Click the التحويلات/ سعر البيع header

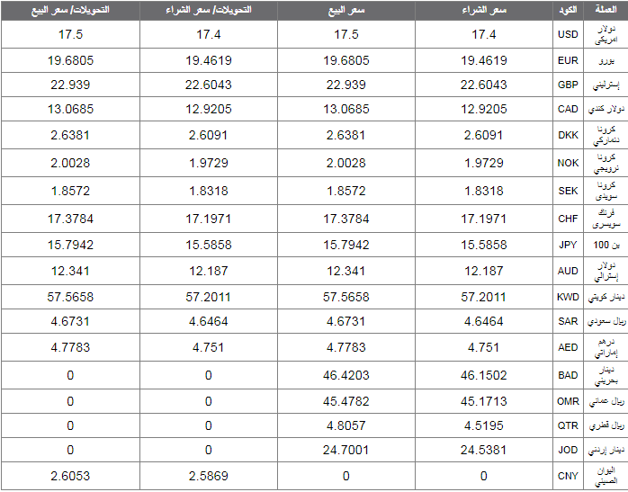click(x=70, y=10)
